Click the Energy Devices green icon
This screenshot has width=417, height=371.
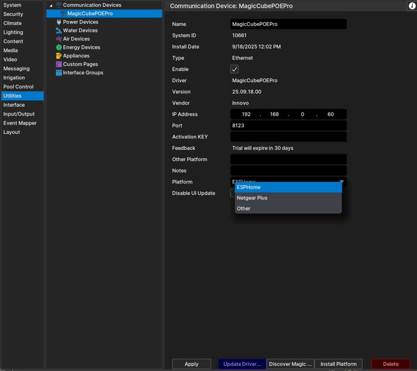pos(59,47)
